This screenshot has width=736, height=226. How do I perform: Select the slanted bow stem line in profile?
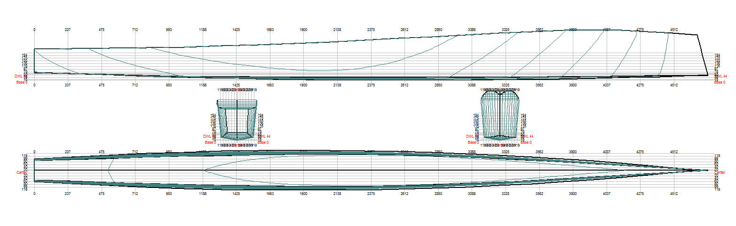(x=703, y=54)
